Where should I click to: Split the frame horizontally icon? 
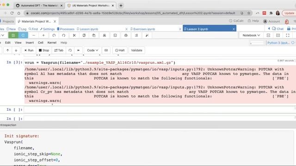[x=268, y=35]
